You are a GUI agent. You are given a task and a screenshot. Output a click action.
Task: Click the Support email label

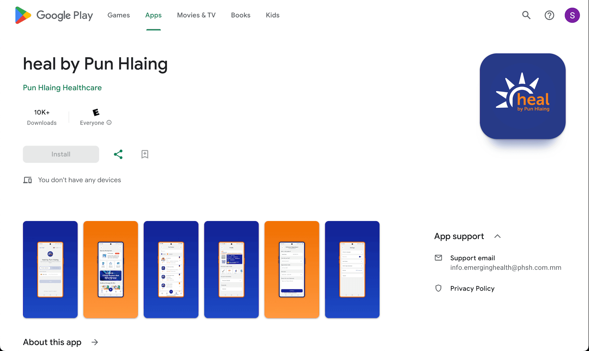tap(473, 258)
